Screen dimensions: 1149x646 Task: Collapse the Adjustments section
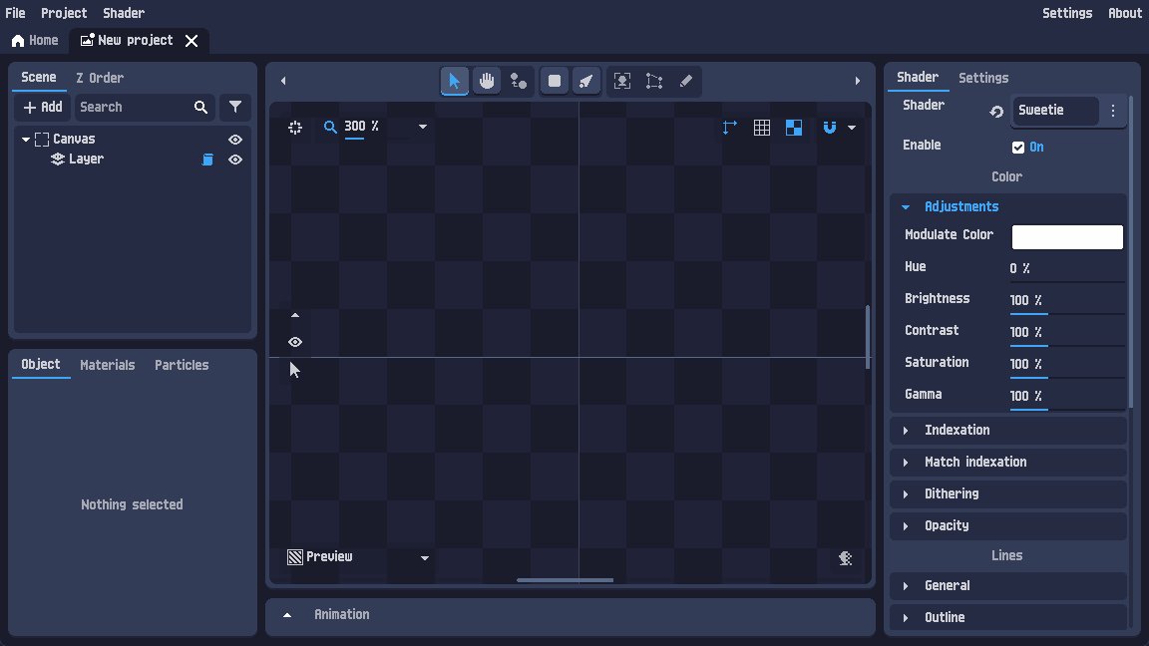(x=906, y=207)
